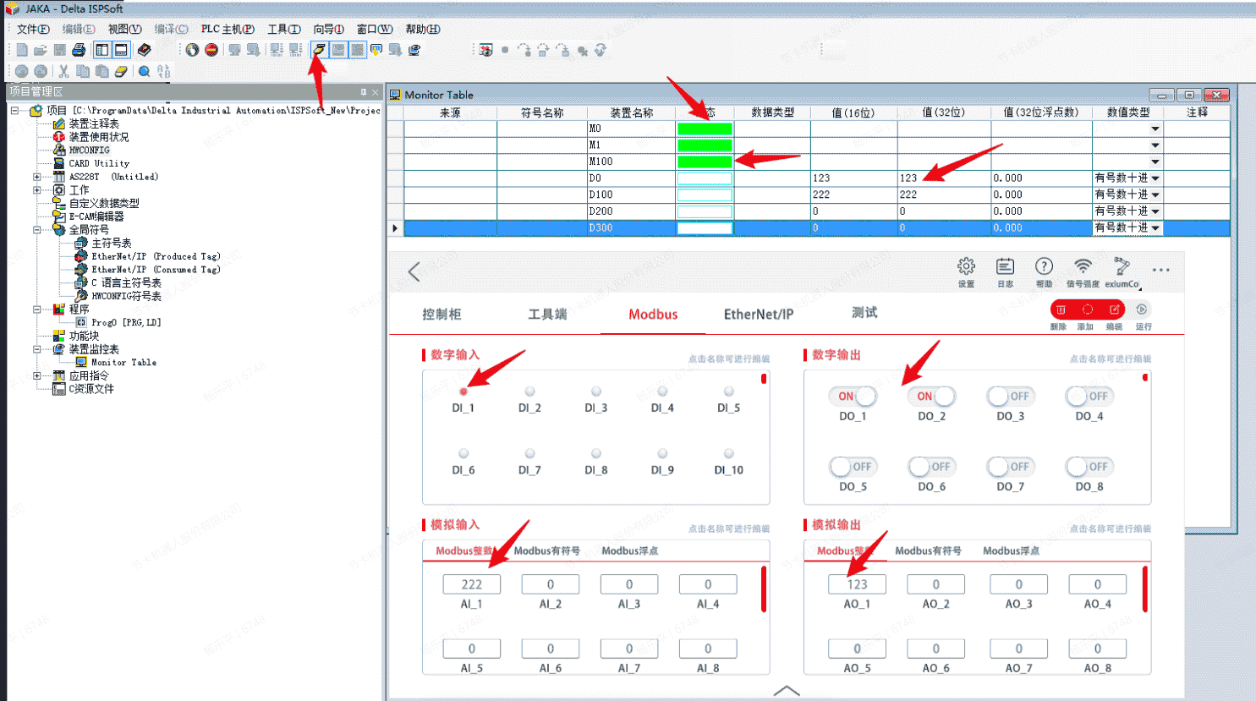Enable the DO_5 output switch
Image resolution: width=1256 pixels, height=701 pixels.
(852, 467)
